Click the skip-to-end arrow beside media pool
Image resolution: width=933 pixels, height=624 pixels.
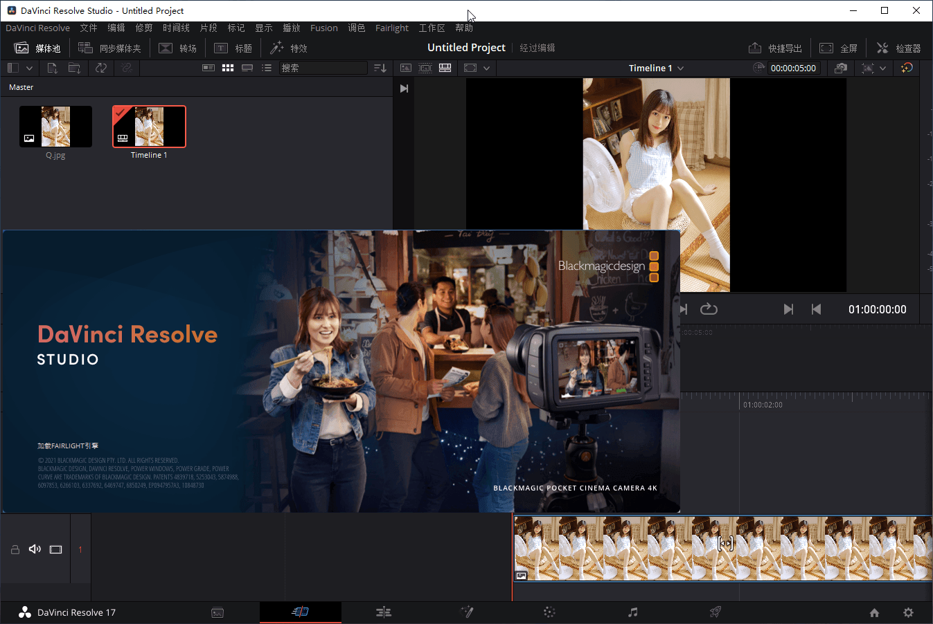coord(404,89)
